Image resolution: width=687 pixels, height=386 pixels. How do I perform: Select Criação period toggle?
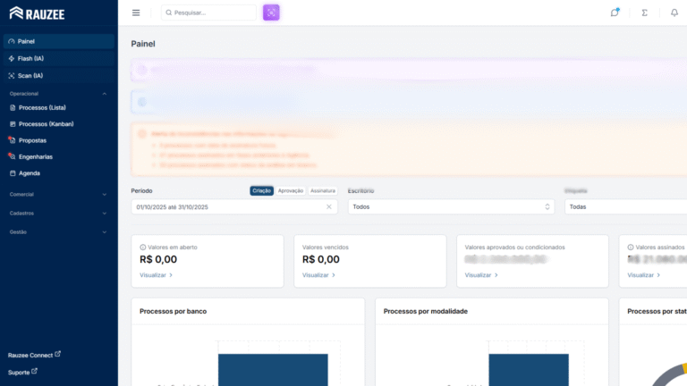[261, 191]
